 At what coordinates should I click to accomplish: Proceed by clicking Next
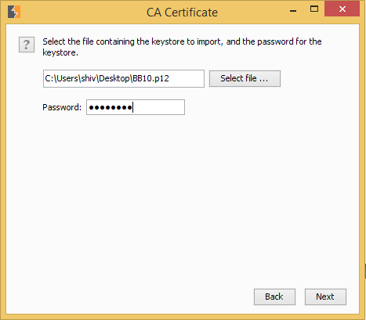pyautogui.click(x=325, y=297)
